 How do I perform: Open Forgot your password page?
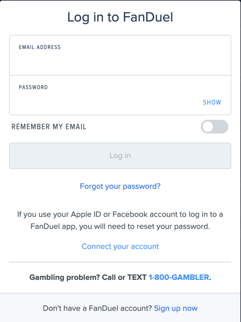click(120, 186)
